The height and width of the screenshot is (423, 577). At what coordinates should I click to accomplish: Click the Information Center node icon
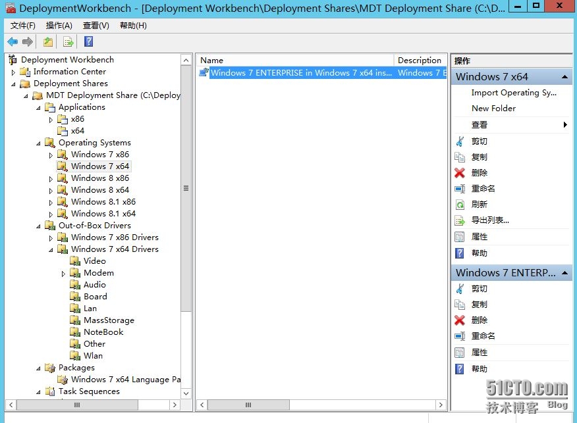coord(25,72)
